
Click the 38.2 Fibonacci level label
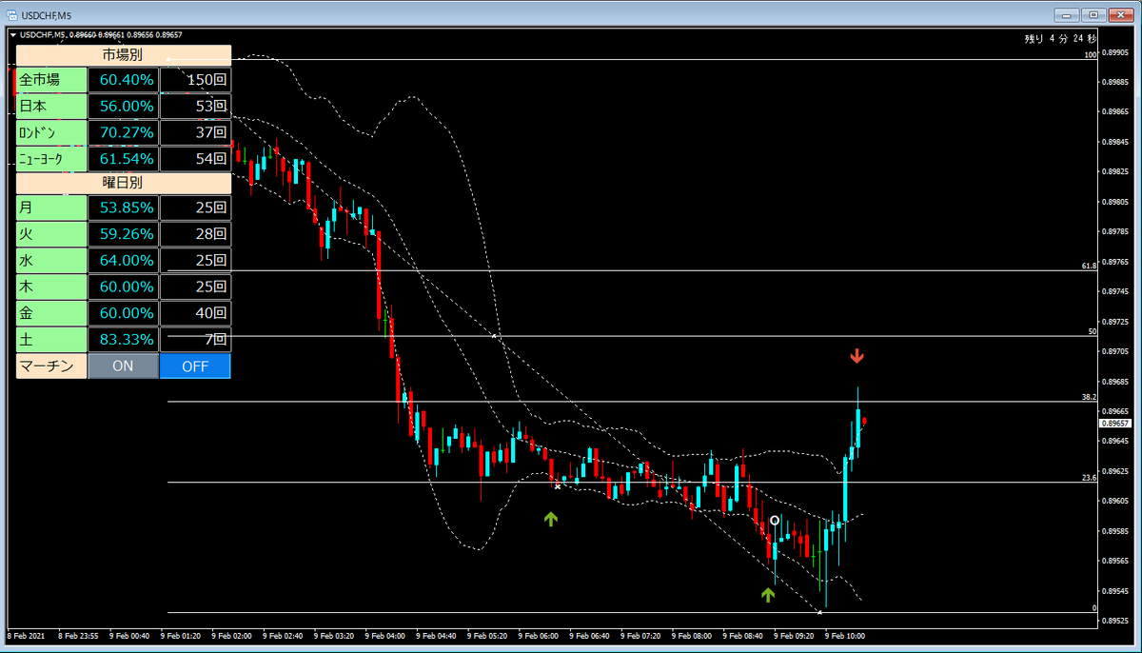pos(1091,397)
